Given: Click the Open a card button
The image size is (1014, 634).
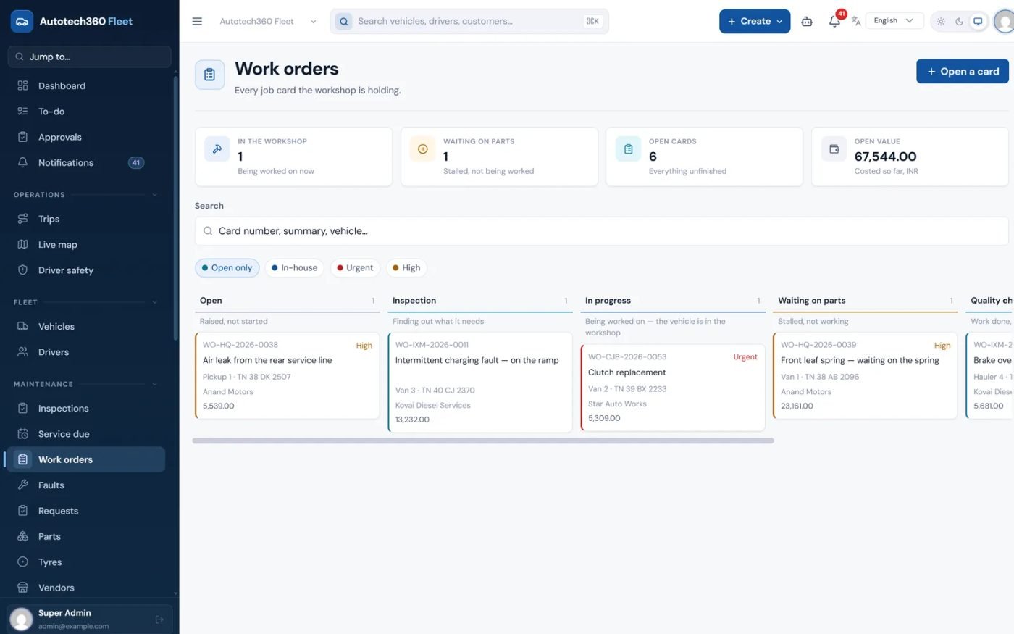Looking at the screenshot, I should (x=962, y=71).
